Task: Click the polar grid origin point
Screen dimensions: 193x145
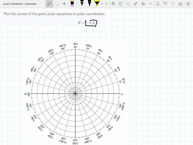Action: [x=75, y=93]
